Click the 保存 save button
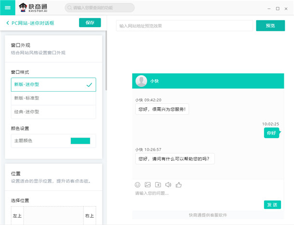This screenshot has width=294, height=225. 90,23
